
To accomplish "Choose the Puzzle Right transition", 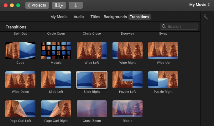I will [x=163, y=80].
